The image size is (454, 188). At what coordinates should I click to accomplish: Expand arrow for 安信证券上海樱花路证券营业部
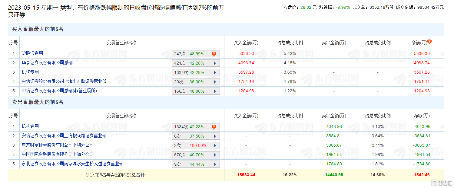(x=215, y=136)
